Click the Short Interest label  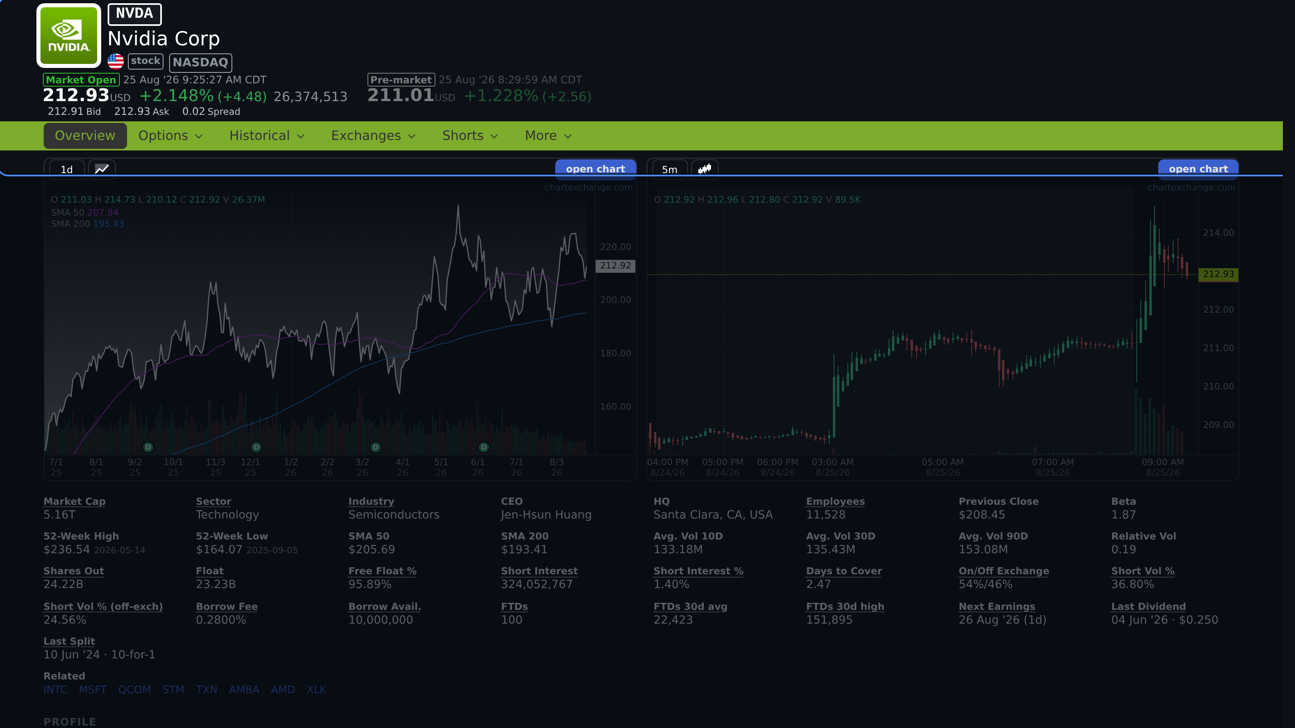coord(539,571)
